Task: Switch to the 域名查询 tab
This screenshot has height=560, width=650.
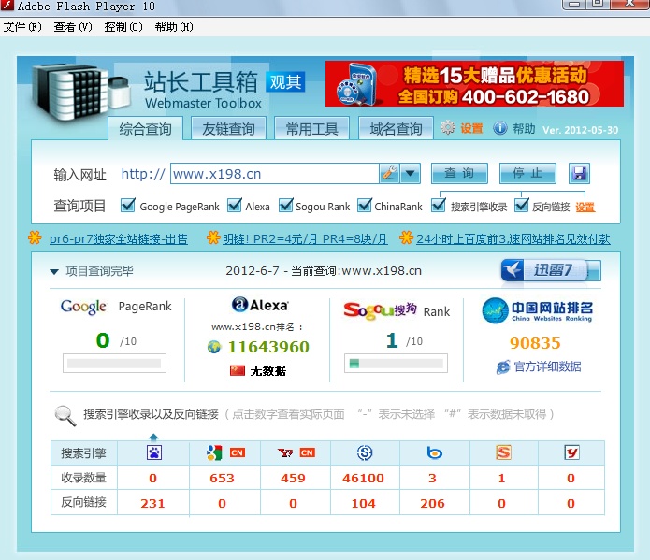Action: (x=396, y=128)
